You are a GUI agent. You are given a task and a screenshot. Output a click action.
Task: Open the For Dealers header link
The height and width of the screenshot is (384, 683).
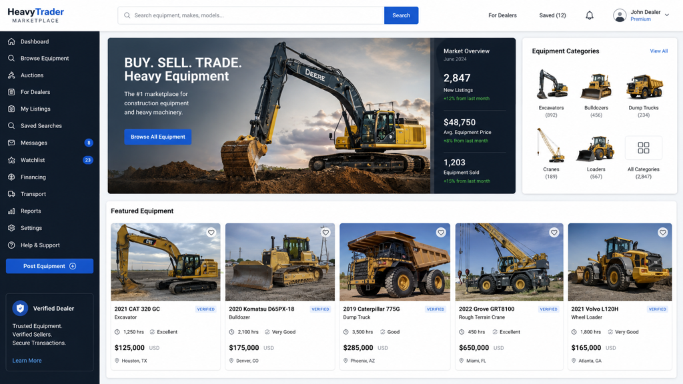coord(502,15)
